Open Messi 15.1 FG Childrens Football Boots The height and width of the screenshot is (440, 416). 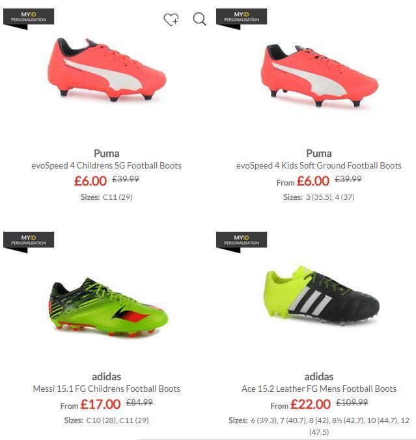(x=106, y=389)
